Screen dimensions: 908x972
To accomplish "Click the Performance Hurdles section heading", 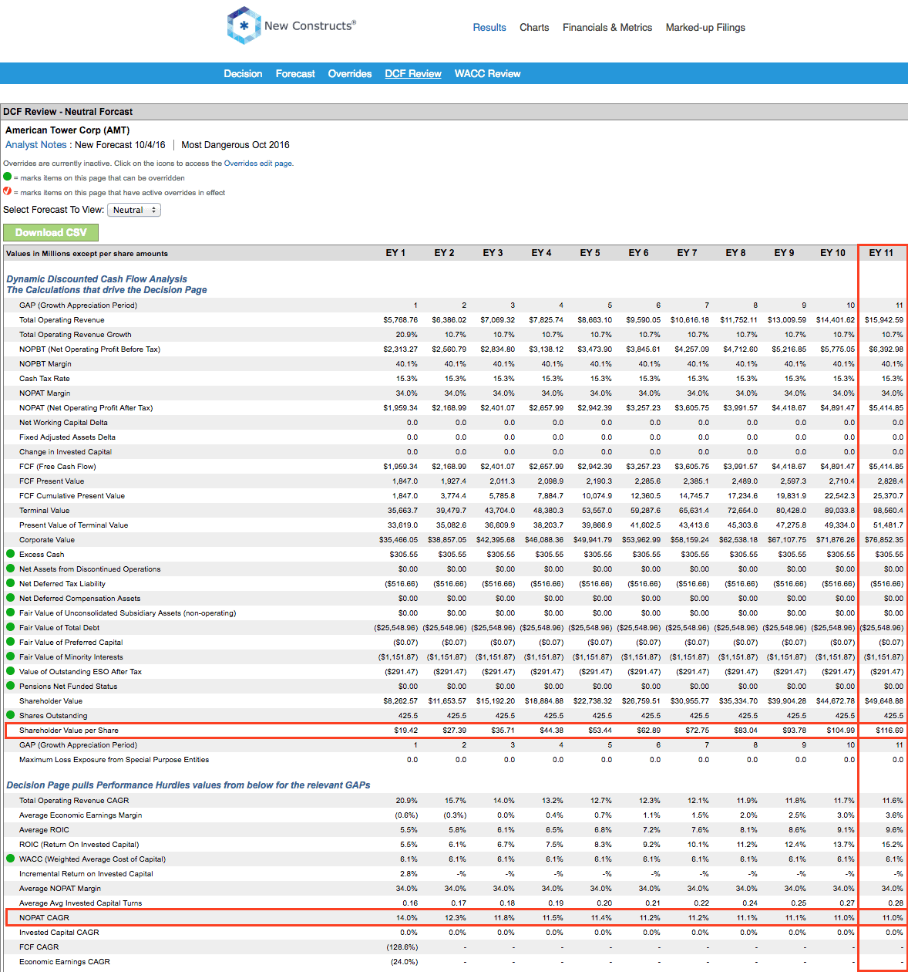I will [188, 785].
